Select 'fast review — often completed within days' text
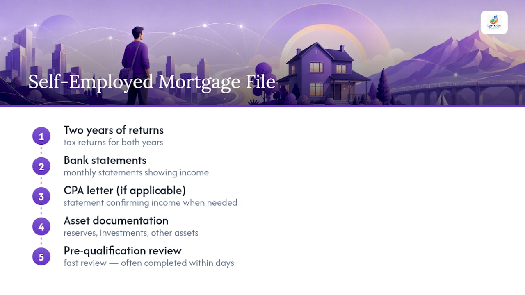The height and width of the screenshot is (295, 525). click(x=149, y=263)
